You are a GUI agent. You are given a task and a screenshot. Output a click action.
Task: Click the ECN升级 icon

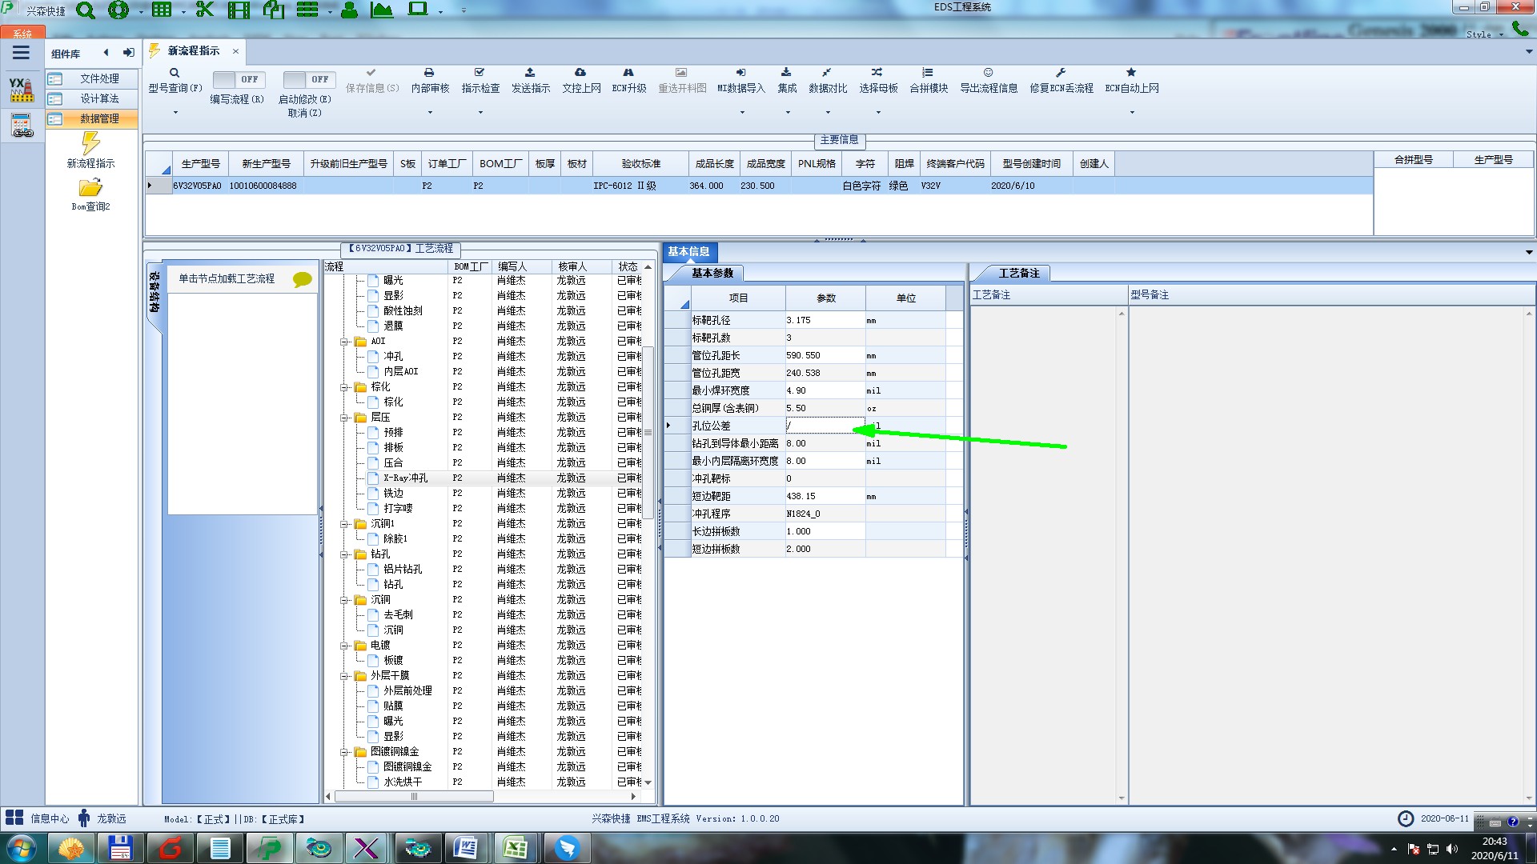[x=628, y=73]
